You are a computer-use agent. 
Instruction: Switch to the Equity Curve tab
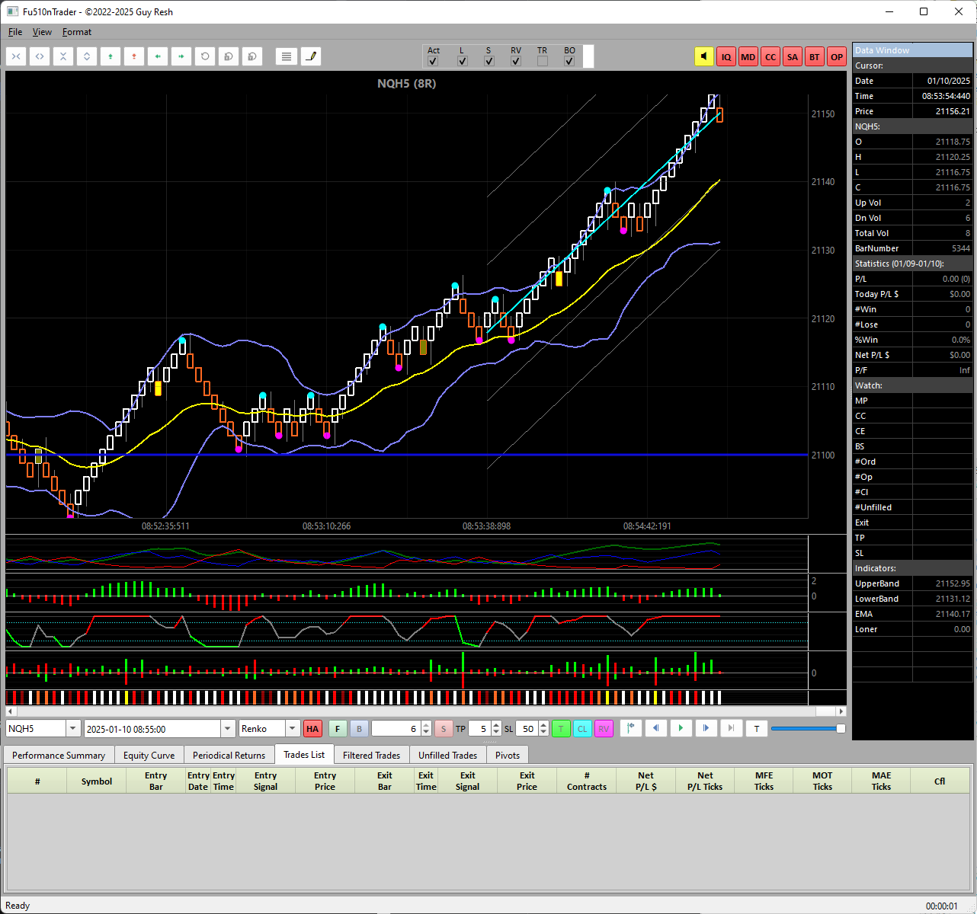click(149, 756)
